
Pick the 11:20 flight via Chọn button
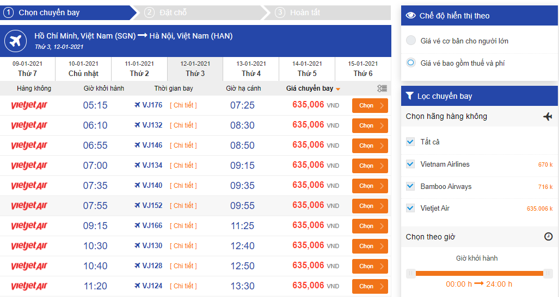pyautogui.click(x=370, y=286)
